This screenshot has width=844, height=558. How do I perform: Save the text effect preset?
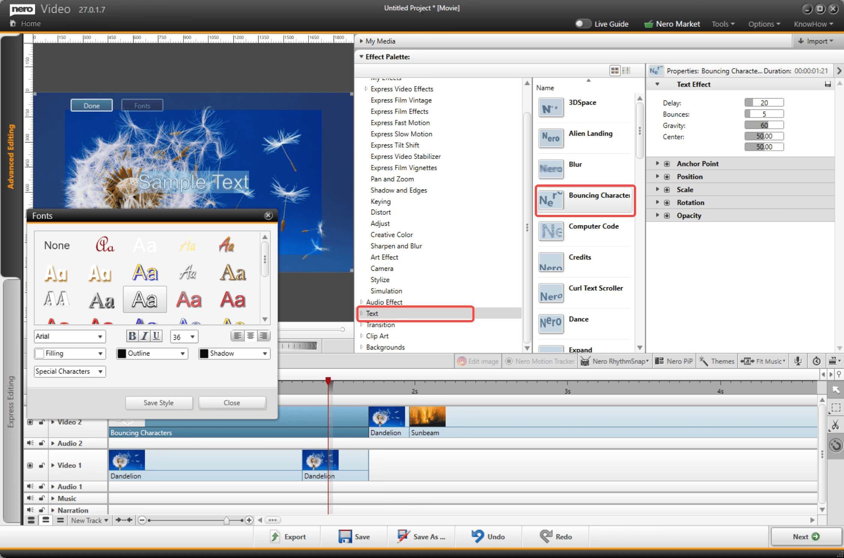827,84
